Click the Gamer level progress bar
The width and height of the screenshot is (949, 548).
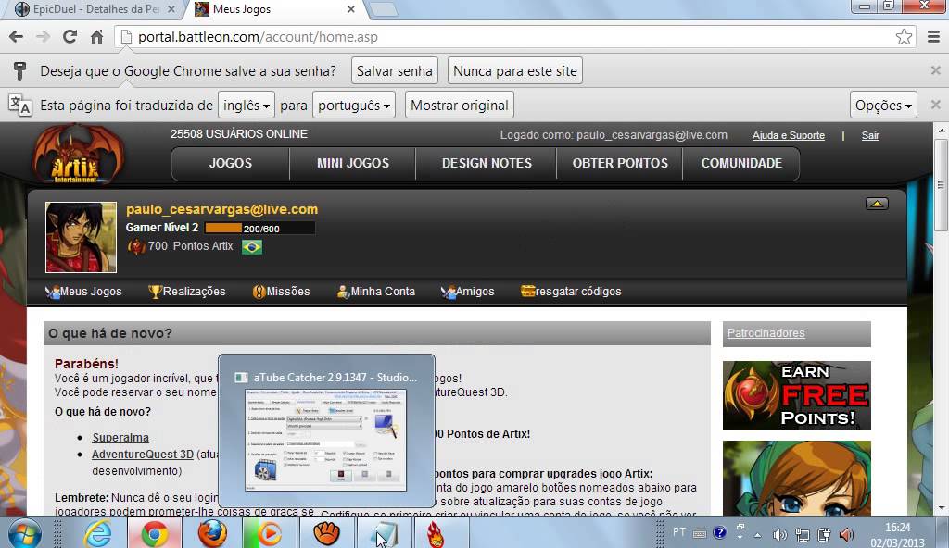(x=259, y=228)
